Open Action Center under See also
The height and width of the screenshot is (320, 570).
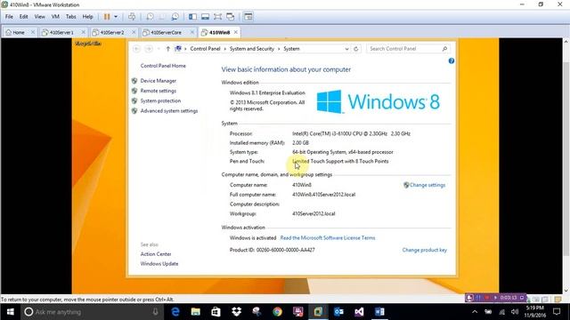pos(156,254)
